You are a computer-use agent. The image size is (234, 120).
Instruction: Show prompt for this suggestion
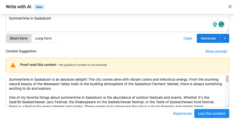(x=216, y=51)
